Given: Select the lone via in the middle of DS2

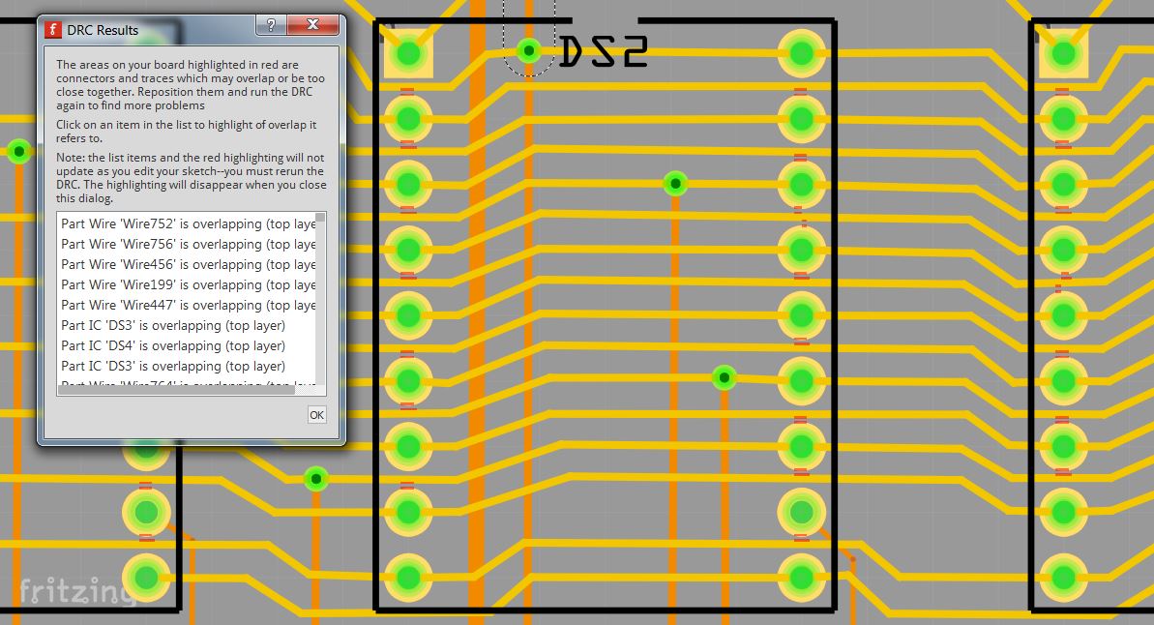Looking at the screenshot, I should click(x=675, y=183).
